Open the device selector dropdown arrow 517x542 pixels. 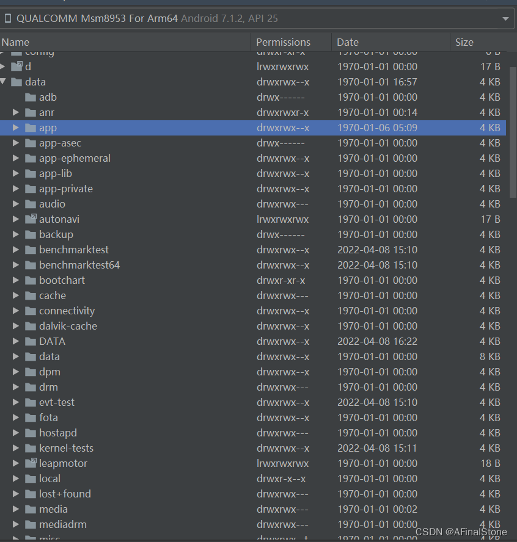pyautogui.click(x=505, y=19)
